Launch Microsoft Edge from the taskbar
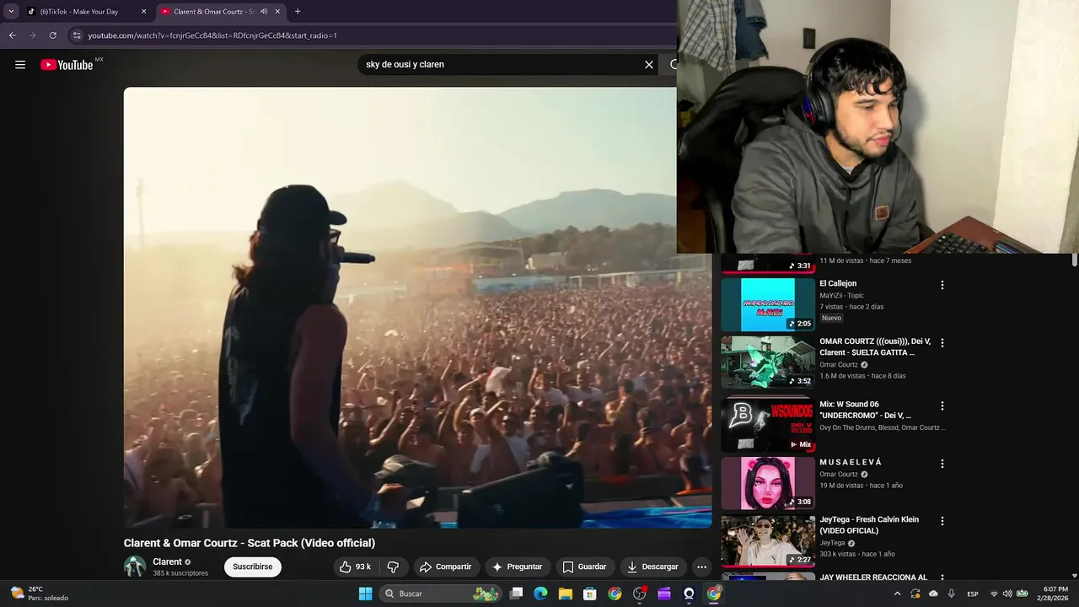This screenshot has height=607, width=1079. [x=540, y=594]
